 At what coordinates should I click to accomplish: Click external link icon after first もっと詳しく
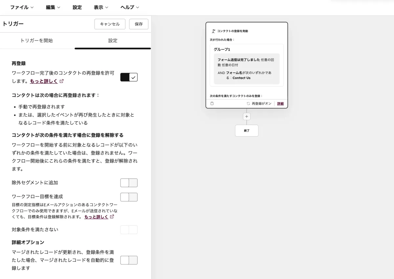click(x=62, y=81)
